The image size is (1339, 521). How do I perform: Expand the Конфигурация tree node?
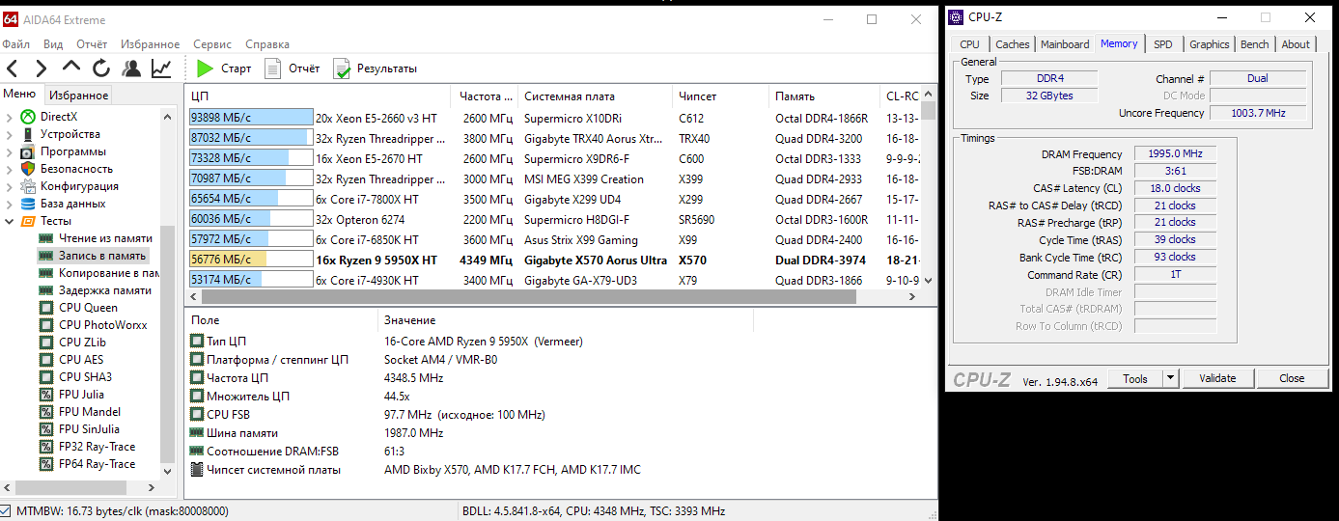pyautogui.click(x=9, y=186)
